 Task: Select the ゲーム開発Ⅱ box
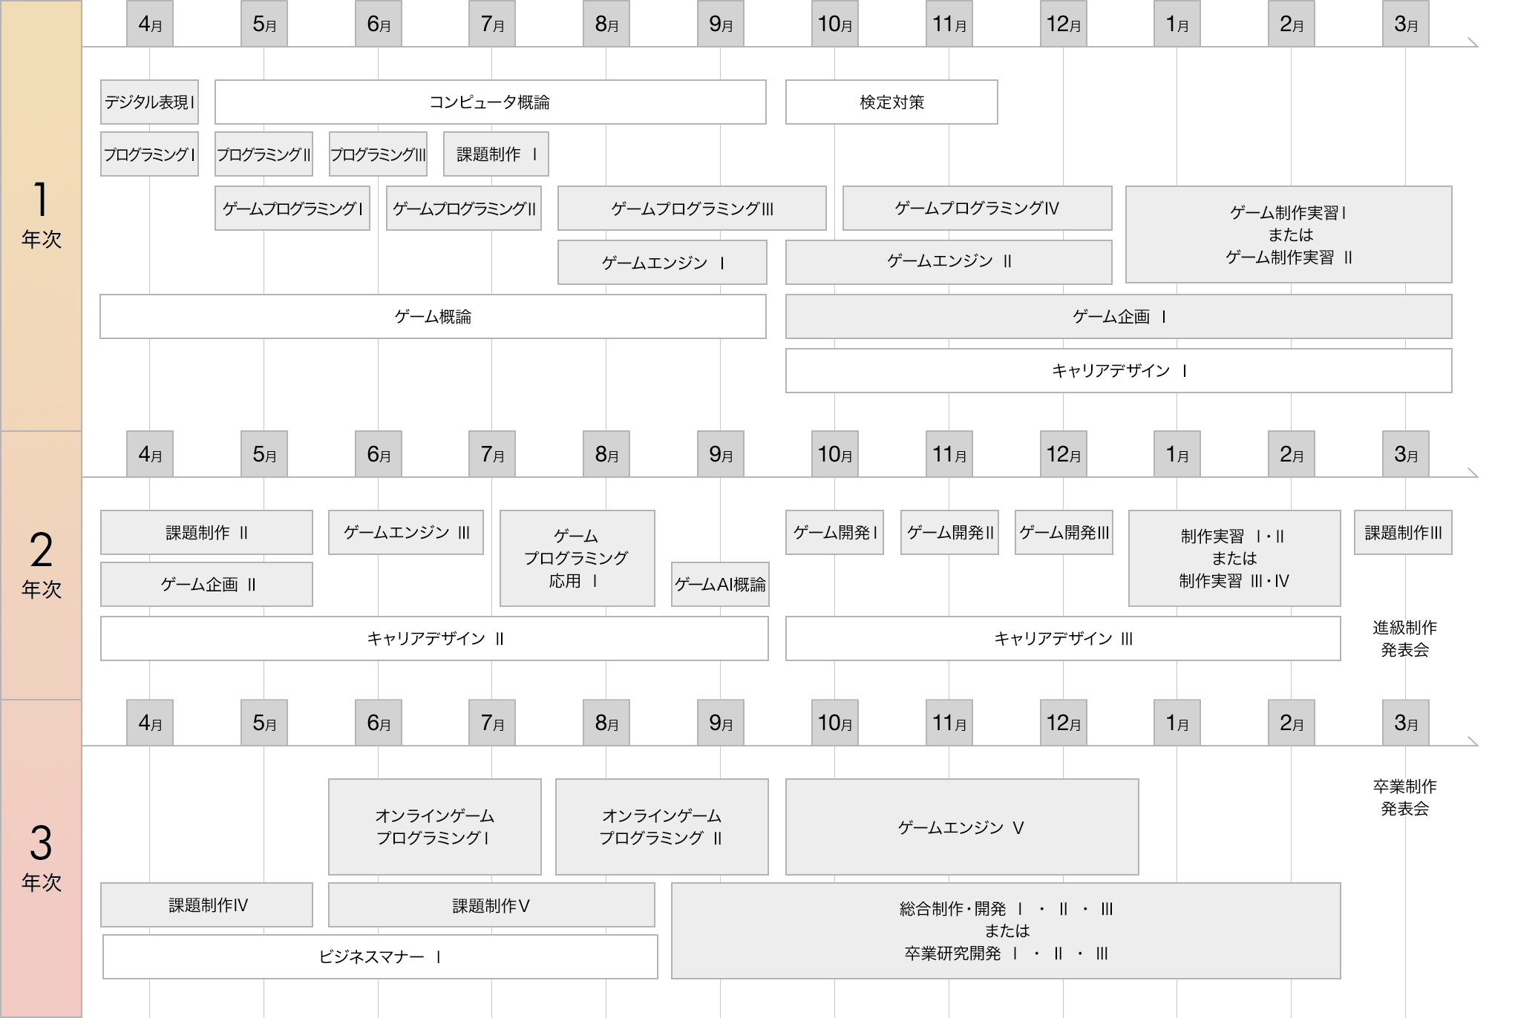[949, 533]
